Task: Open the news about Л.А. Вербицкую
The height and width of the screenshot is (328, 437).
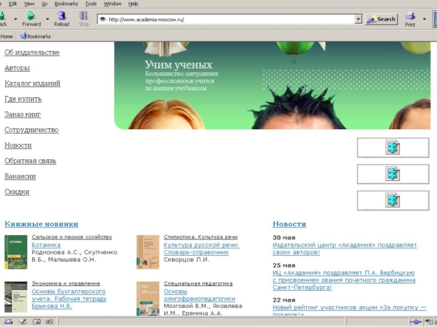Action: coord(344,280)
